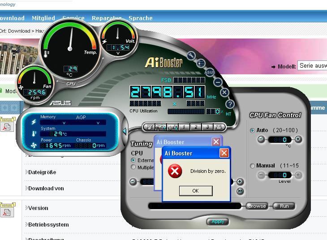The image size is (327, 240).
Task: Click the edit profile notepad toolbar icon
Action: (x=150, y=127)
